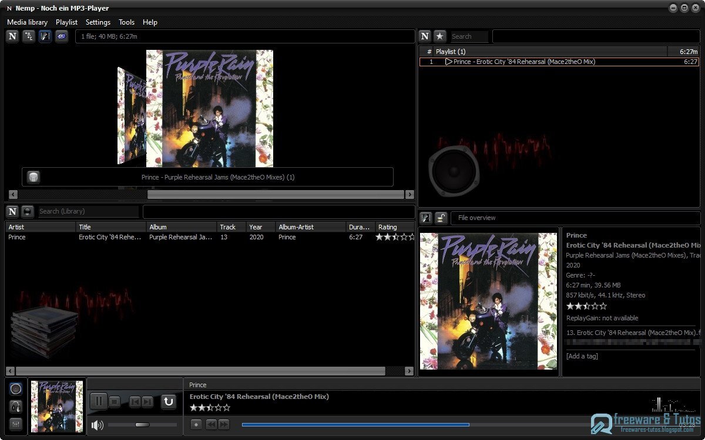Sort library by Title column
The image size is (705, 440).
[x=111, y=227]
